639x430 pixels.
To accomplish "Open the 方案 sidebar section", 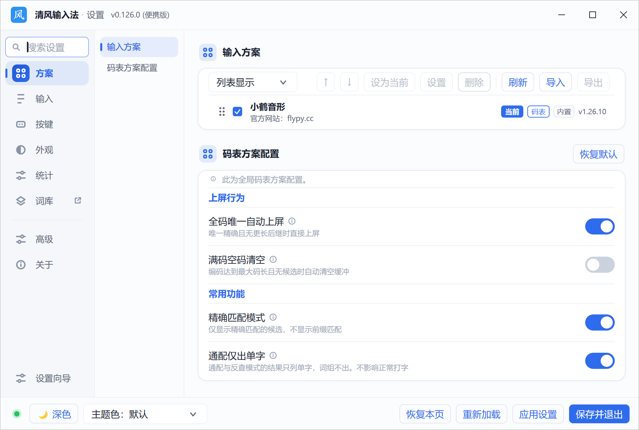I will tap(47, 73).
